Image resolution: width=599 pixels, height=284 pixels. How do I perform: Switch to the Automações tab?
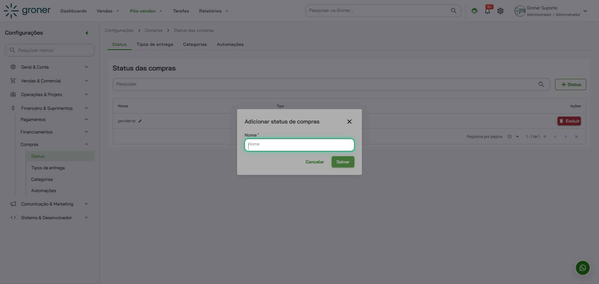pos(230,44)
